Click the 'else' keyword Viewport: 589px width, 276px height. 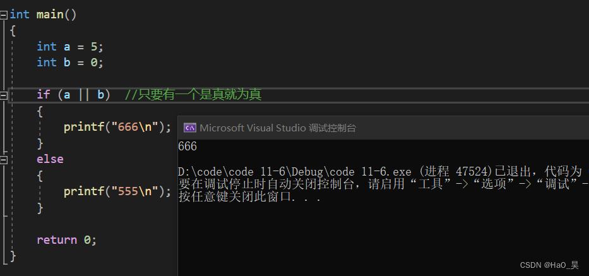point(50,159)
